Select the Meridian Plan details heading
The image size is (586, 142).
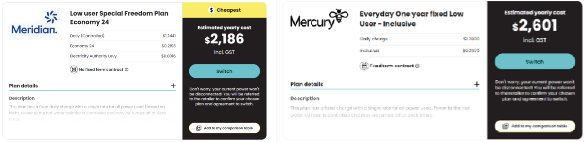pyautogui.click(x=23, y=86)
